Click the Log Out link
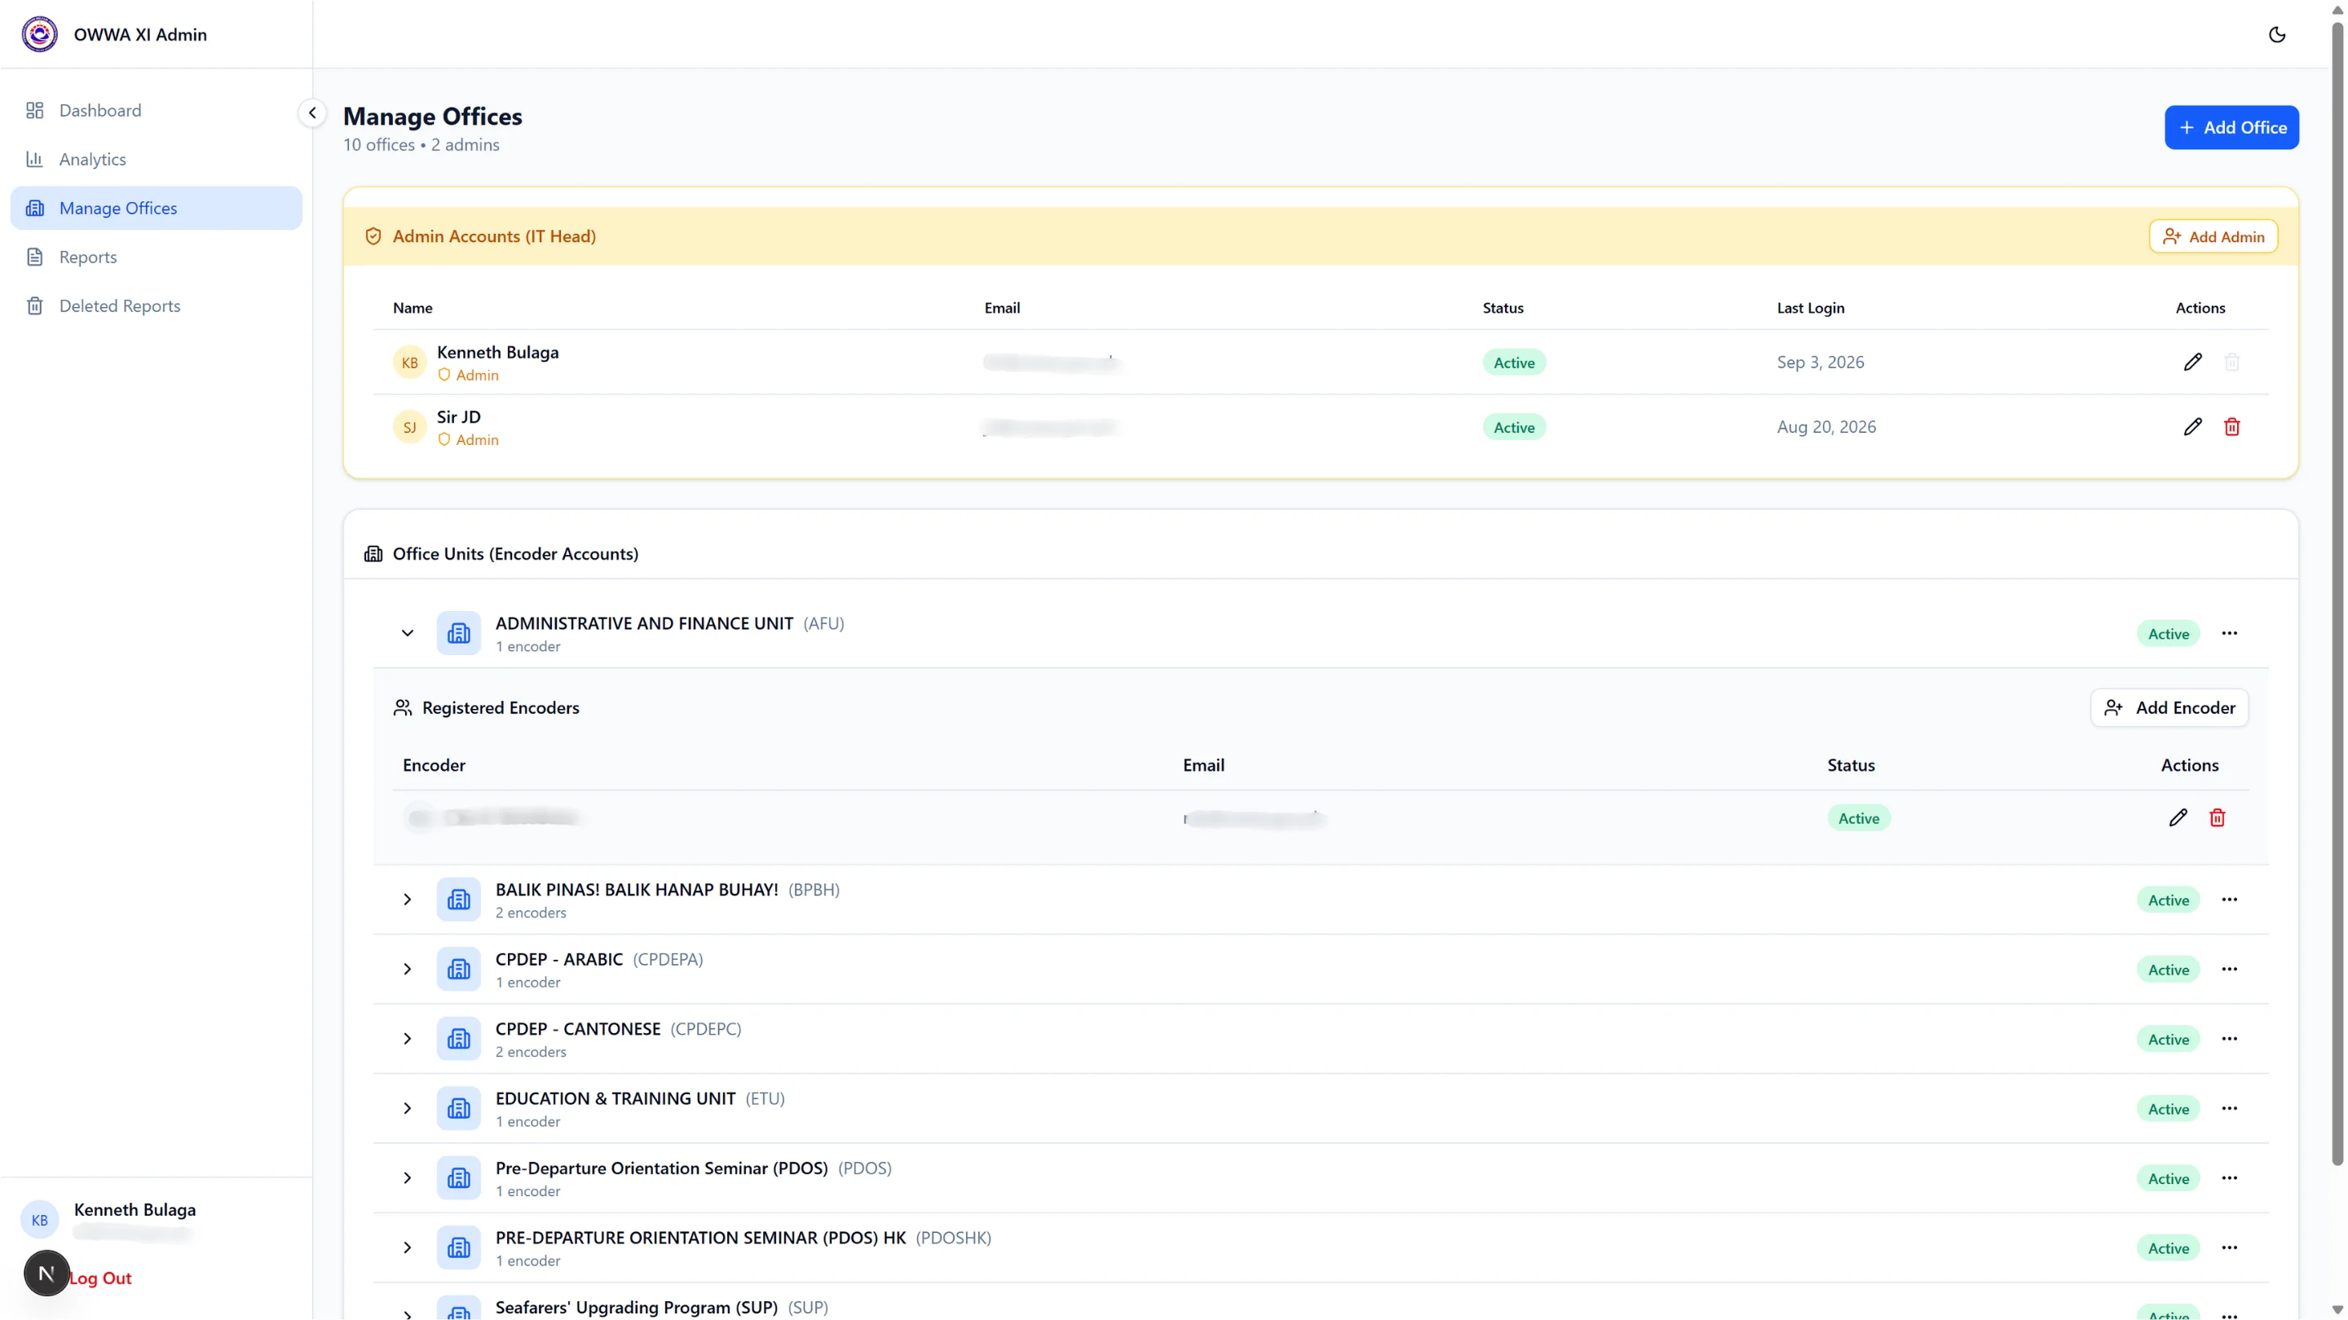 pyautogui.click(x=100, y=1278)
